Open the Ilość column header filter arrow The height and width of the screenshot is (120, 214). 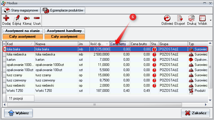[x=107, y=44]
